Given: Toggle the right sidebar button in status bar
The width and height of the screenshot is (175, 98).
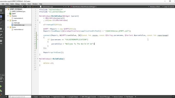Looking at the screenshot, I should tap(173, 97).
